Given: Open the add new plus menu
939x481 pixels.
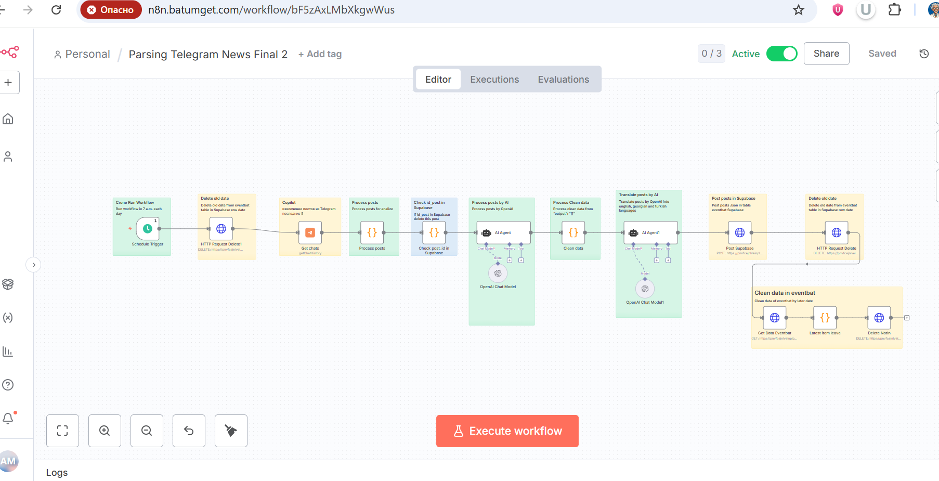Looking at the screenshot, I should [x=8, y=82].
